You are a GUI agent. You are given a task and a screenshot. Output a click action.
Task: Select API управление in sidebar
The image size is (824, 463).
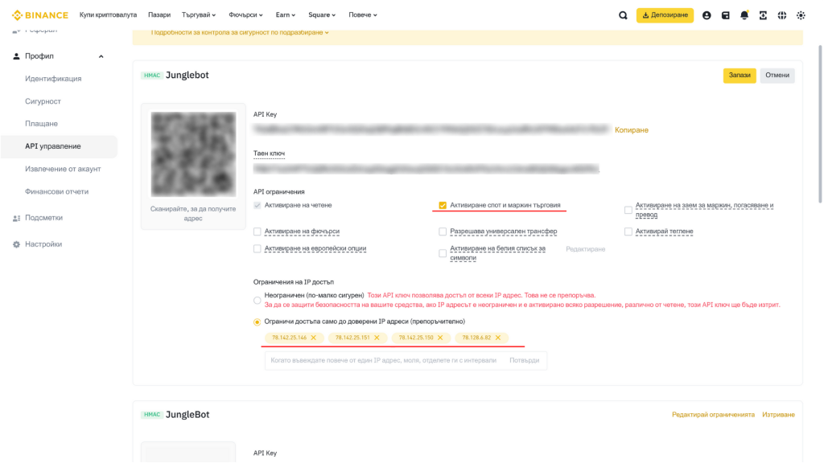pyautogui.click(x=59, y=146)
